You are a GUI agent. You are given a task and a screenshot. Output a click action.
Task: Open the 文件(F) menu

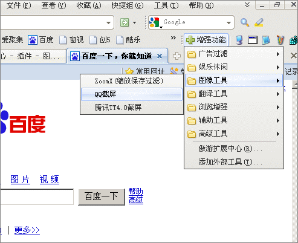[x=19, y=5]
